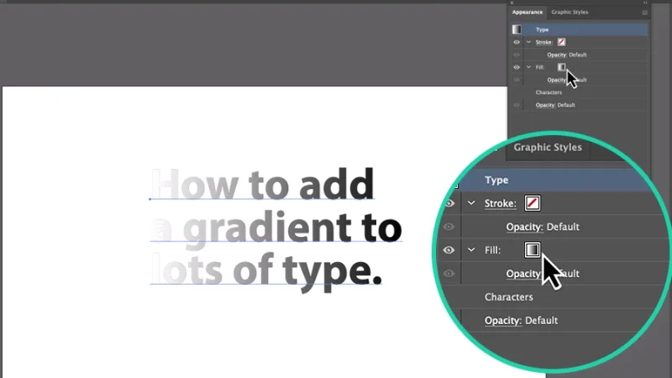The height and width of the screenshot is (378, 672).
Task: Collapse the panel using the double-arrow icon
Action: (x=646, y=3)
